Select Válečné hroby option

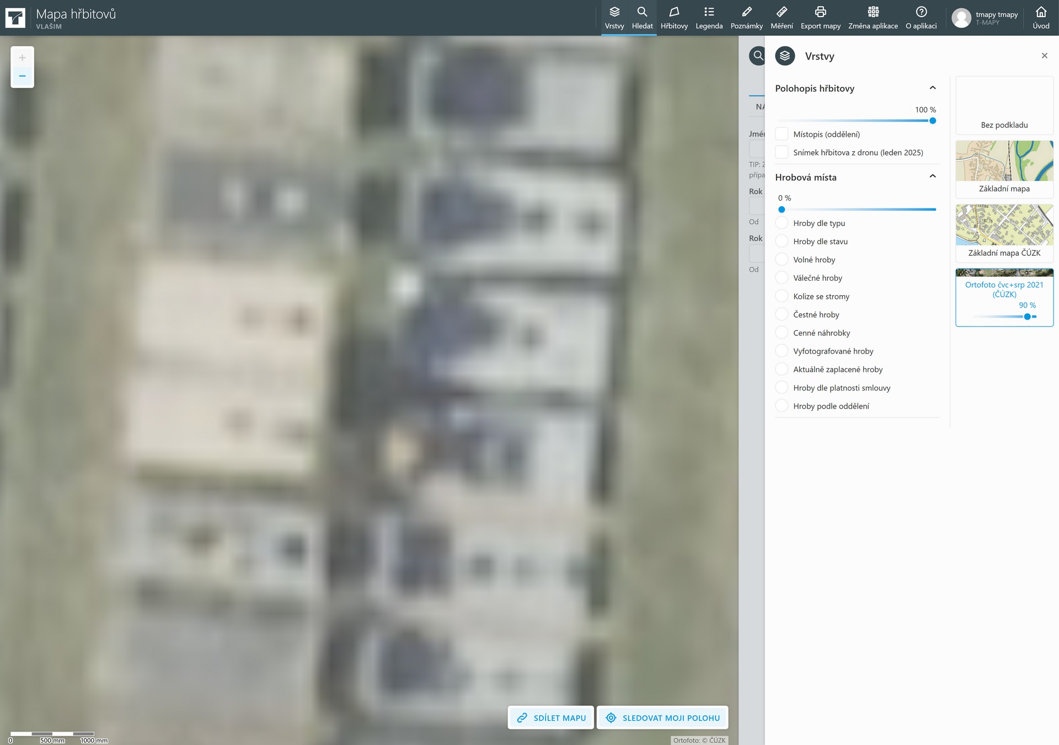(782, 277)
